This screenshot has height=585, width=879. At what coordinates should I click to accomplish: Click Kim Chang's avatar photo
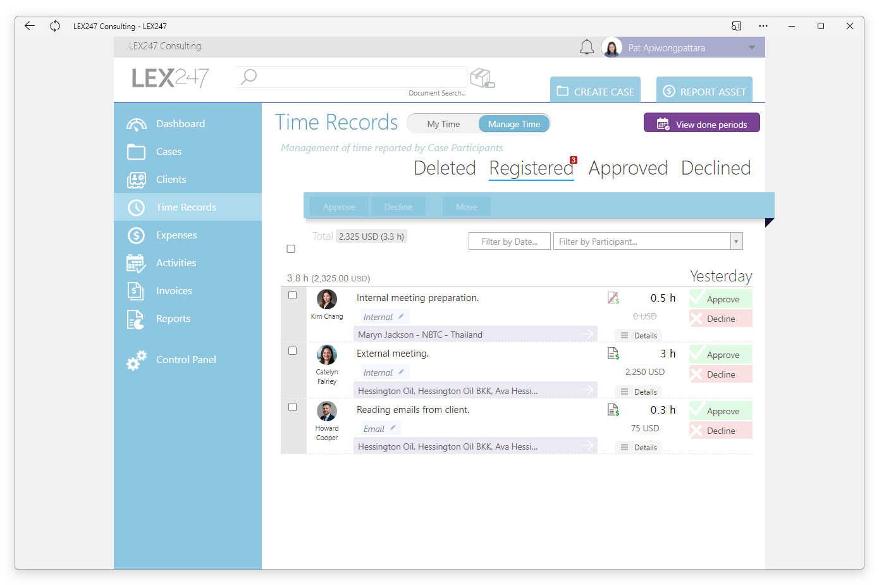tap(327, 299)
